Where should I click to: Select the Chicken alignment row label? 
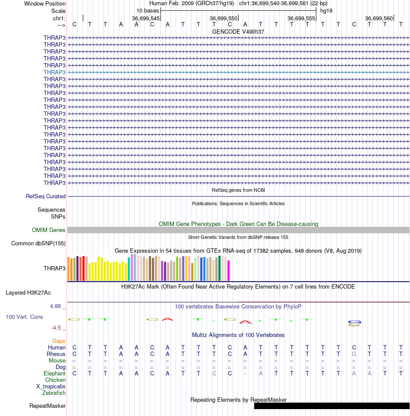point(55,380)
